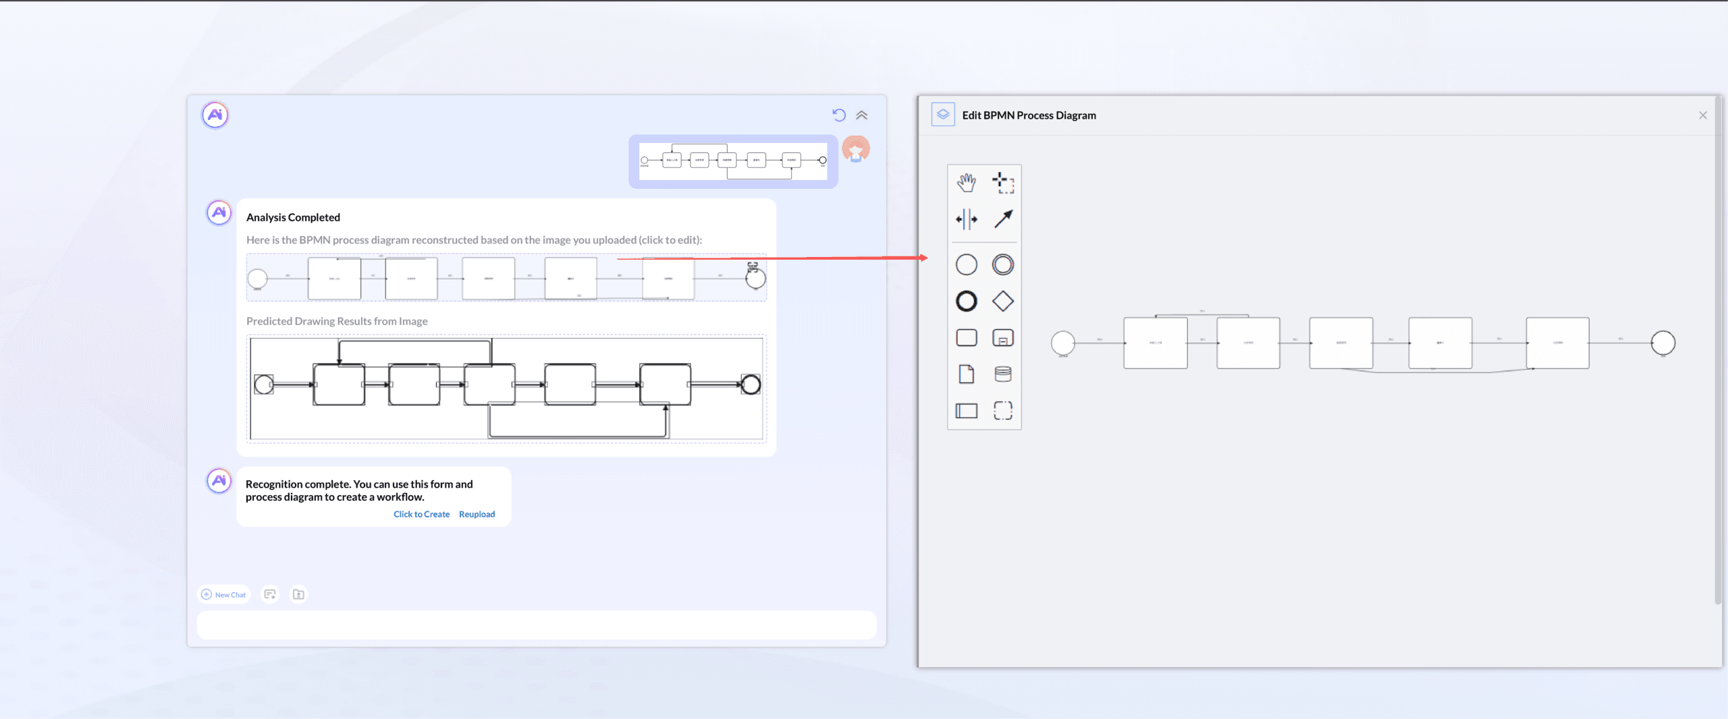Insert a Data Store cylinder shape
The height and width of the screenshot is (719, 1728).
pyautogui.click(x=1003, y=374)
